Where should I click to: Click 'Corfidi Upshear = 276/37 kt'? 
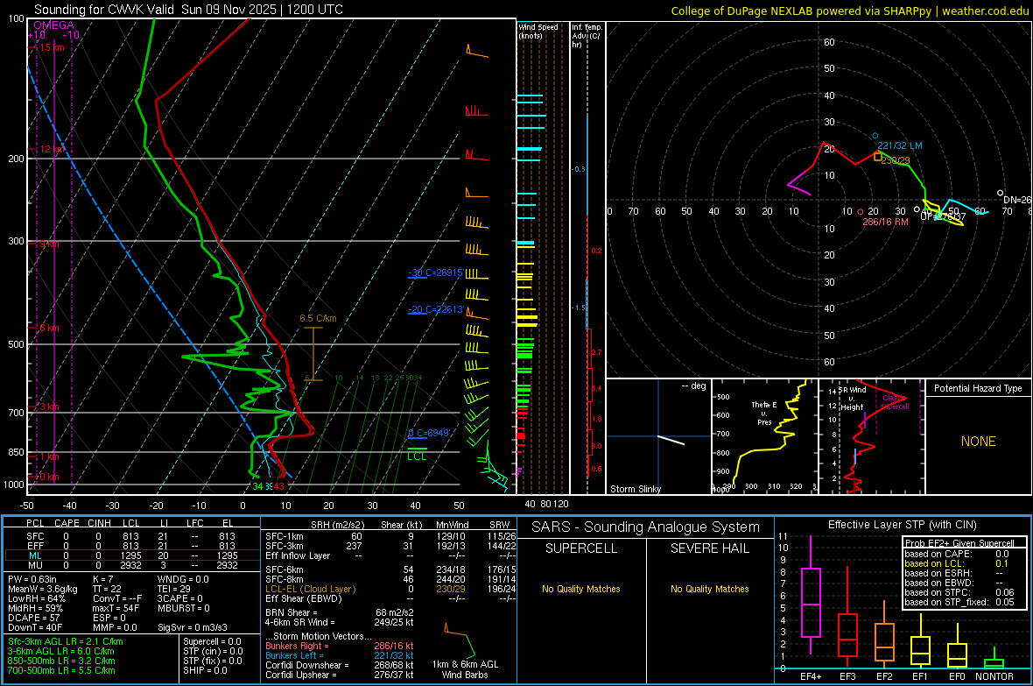click(340, 675)
